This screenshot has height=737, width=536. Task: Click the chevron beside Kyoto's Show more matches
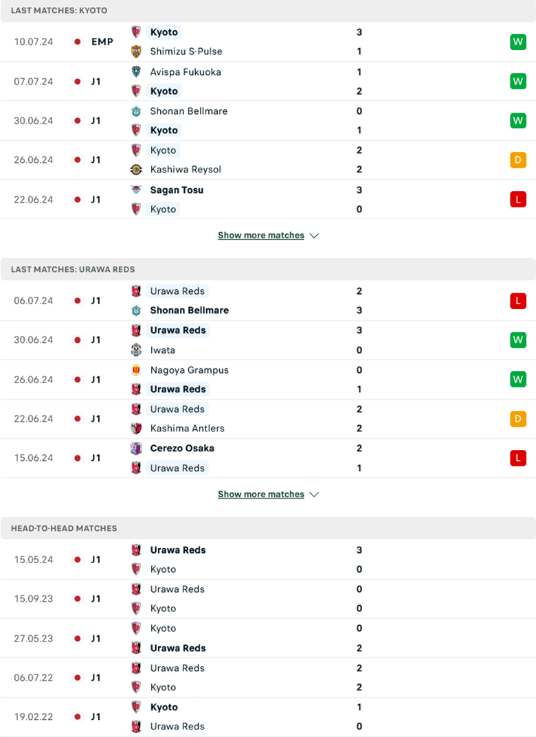tap(315, 236)
